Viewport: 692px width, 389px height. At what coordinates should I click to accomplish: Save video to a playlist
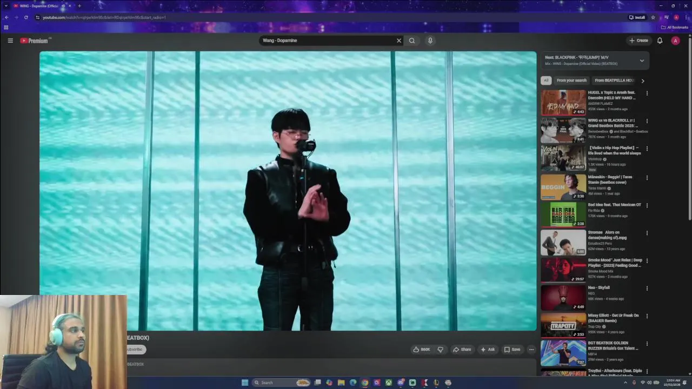click(512, 350)
